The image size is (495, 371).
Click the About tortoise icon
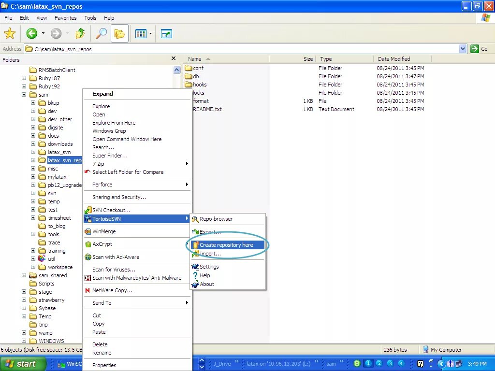point(195,284)
